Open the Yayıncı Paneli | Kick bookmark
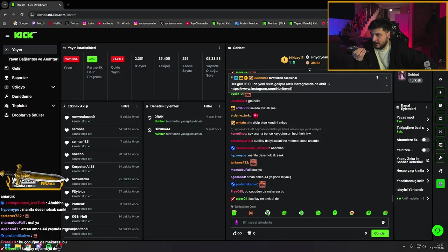 [x=303, y=23]
